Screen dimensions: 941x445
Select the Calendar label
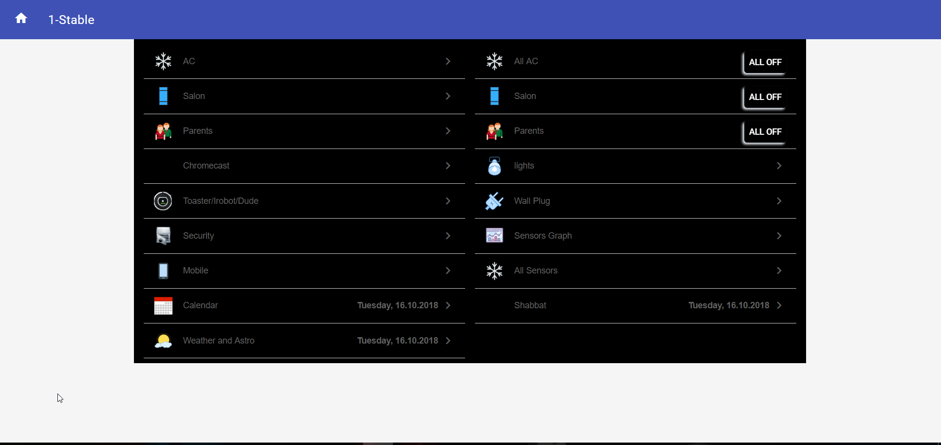(200, 305)
